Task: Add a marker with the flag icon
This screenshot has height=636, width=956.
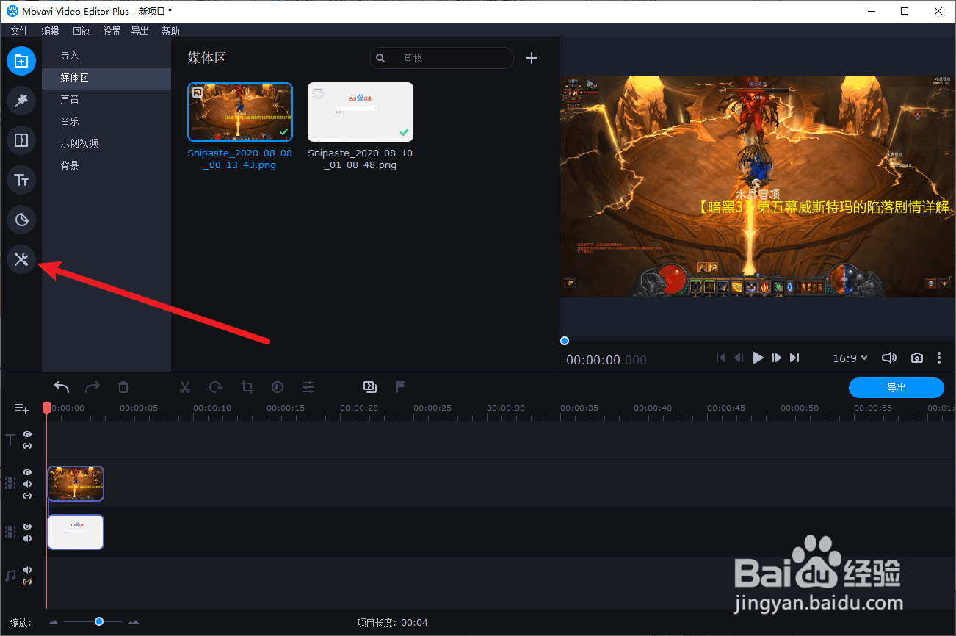Action: click(401, 386)
